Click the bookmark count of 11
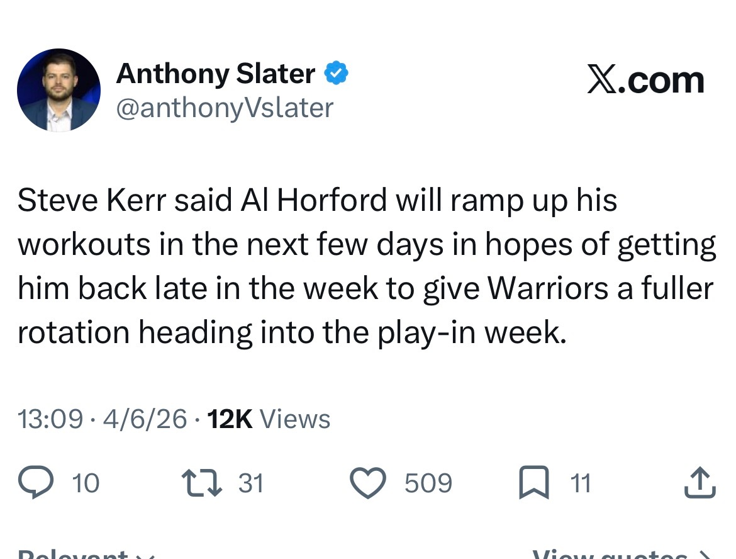The width and height of the screenshot is (736, 559). point(580,483)
